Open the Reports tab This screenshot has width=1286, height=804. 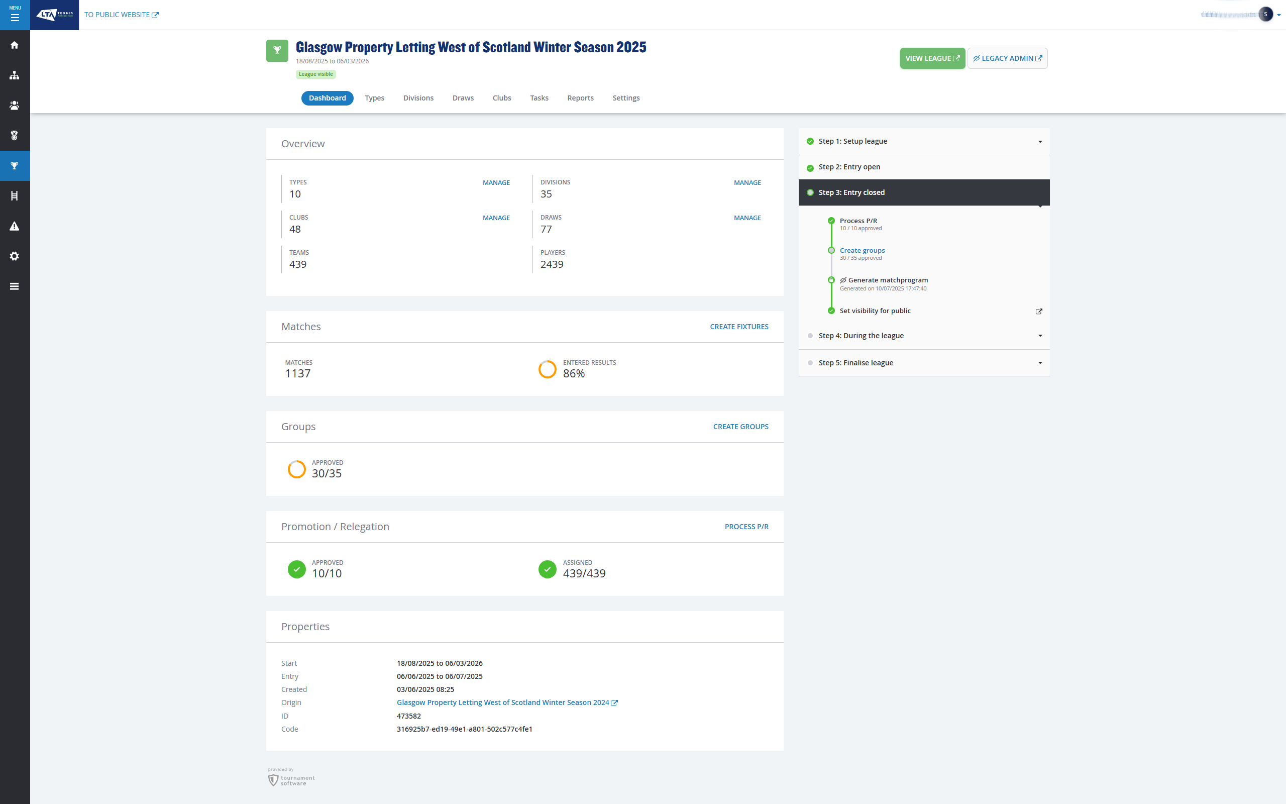580,98
